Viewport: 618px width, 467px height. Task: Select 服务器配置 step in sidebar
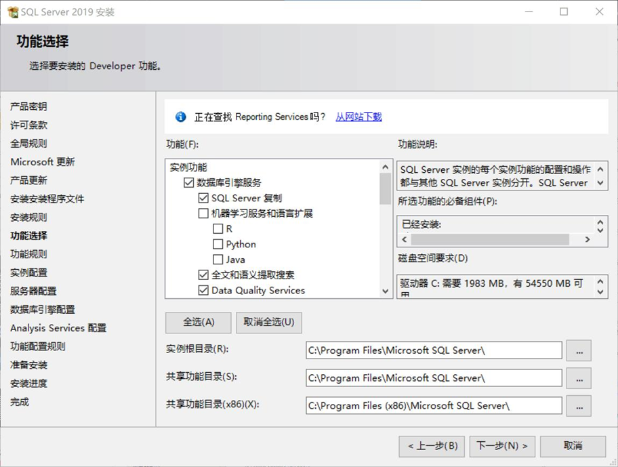[33, 291]
